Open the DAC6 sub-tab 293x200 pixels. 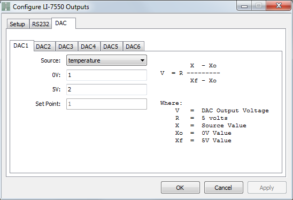[134, 47]
